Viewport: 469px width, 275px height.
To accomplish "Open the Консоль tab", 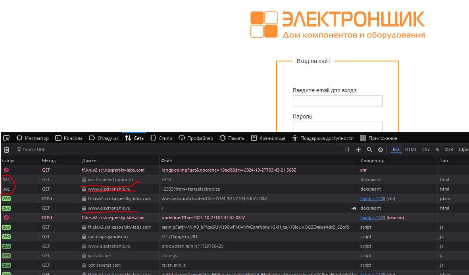I will click(x=69, y=138).
